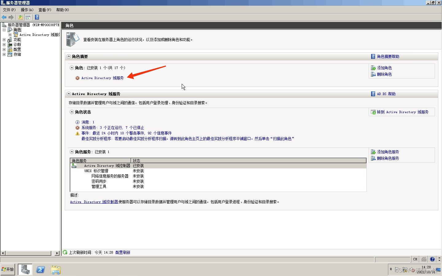The image size is (442, 276).
Task: Expand the 配置 tree node
Action: [4, 49]
